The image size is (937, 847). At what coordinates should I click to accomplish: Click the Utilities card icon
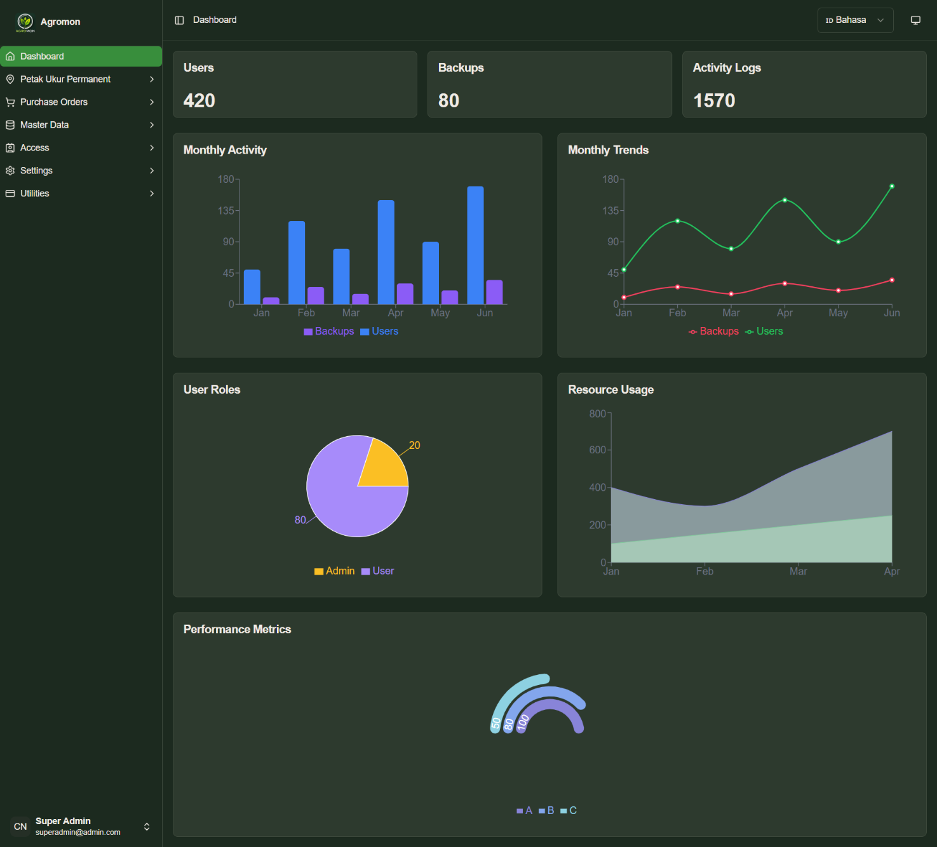pos(10,194)
